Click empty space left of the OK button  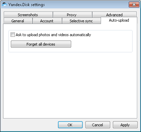[31, 125]
